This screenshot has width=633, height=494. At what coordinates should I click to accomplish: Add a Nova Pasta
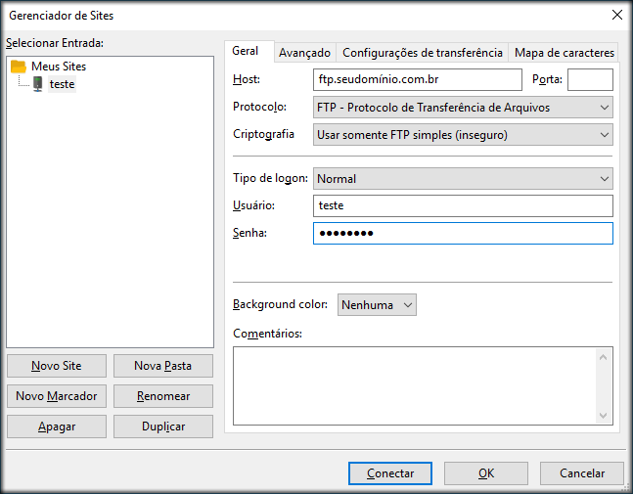pyautogui.click(x=162, y=366)
